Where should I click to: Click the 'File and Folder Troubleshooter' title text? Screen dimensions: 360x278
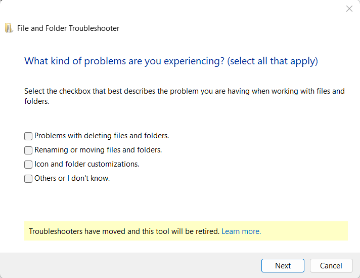tap(68, 28)
